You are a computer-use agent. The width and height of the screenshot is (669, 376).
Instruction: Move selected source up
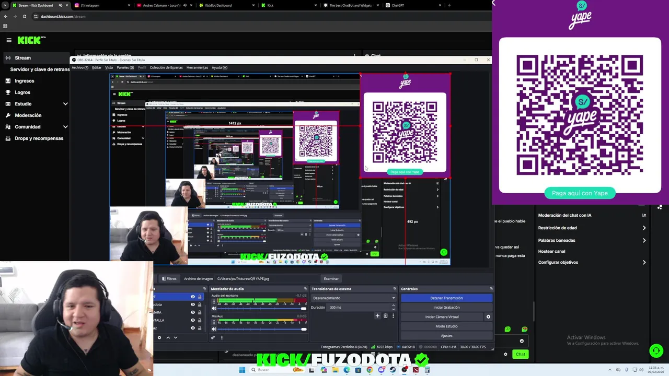[x=168, y=337]
